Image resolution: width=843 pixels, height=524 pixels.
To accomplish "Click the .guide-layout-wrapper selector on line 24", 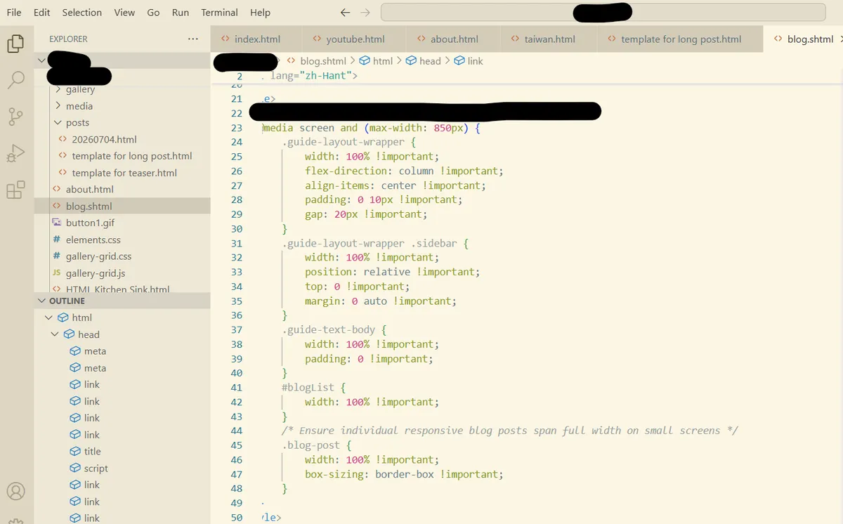I will [x=344, y=143].
